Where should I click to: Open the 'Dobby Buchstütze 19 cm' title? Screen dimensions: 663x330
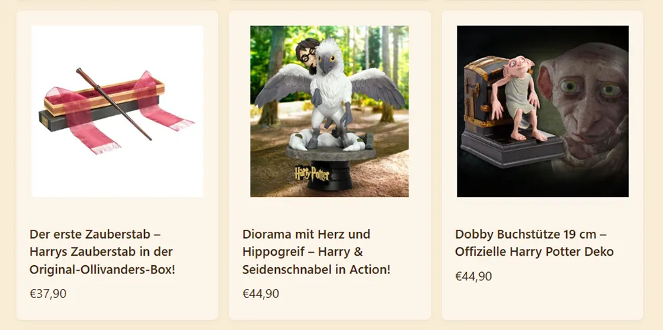coord(535,243)
